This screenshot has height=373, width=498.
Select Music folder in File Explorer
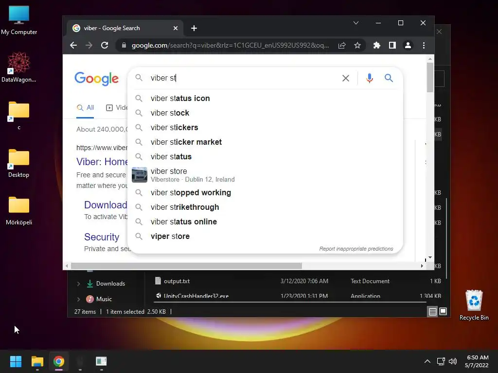point(99,299)
